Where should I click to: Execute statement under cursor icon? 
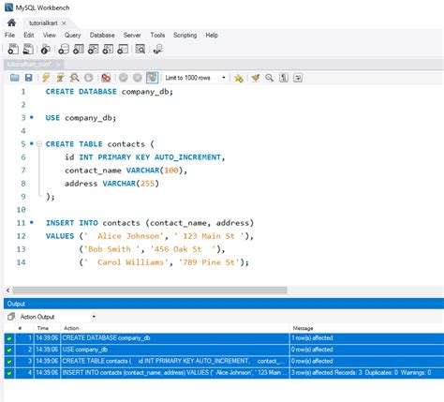tap(60, 78)
